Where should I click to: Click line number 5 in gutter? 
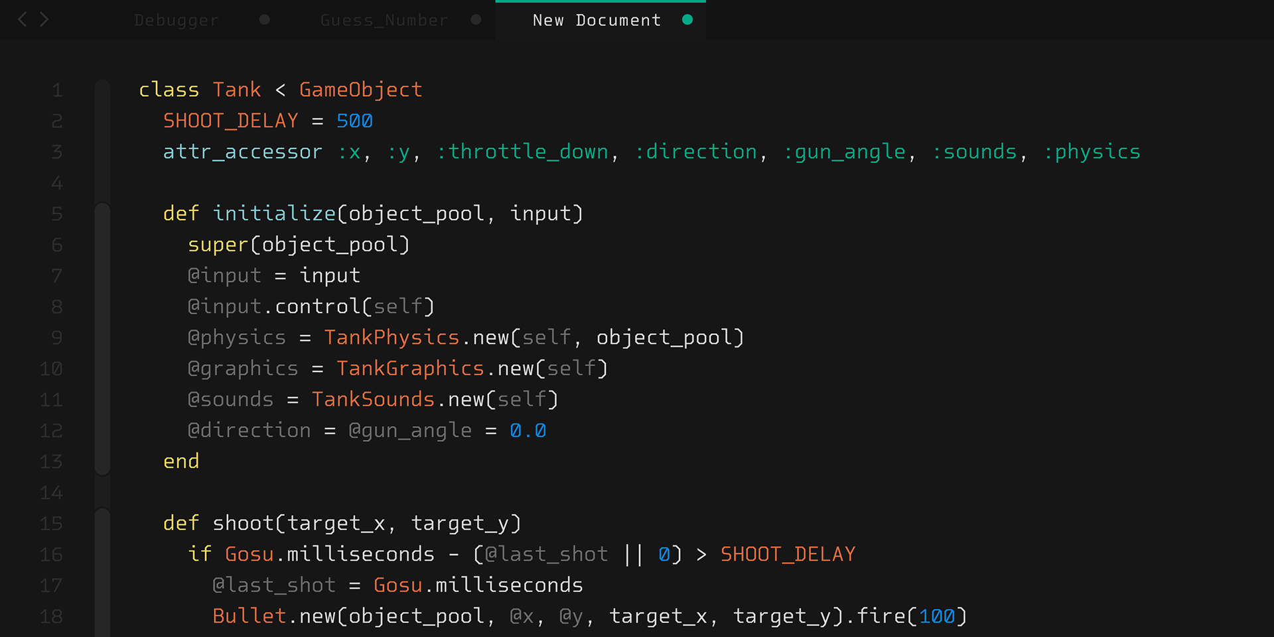point(57,214)
